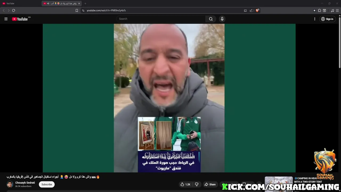Image resolution: width=341 pixels, height=192 pixels.
Task: Open a new tab with the plus button
Action: 85,3
